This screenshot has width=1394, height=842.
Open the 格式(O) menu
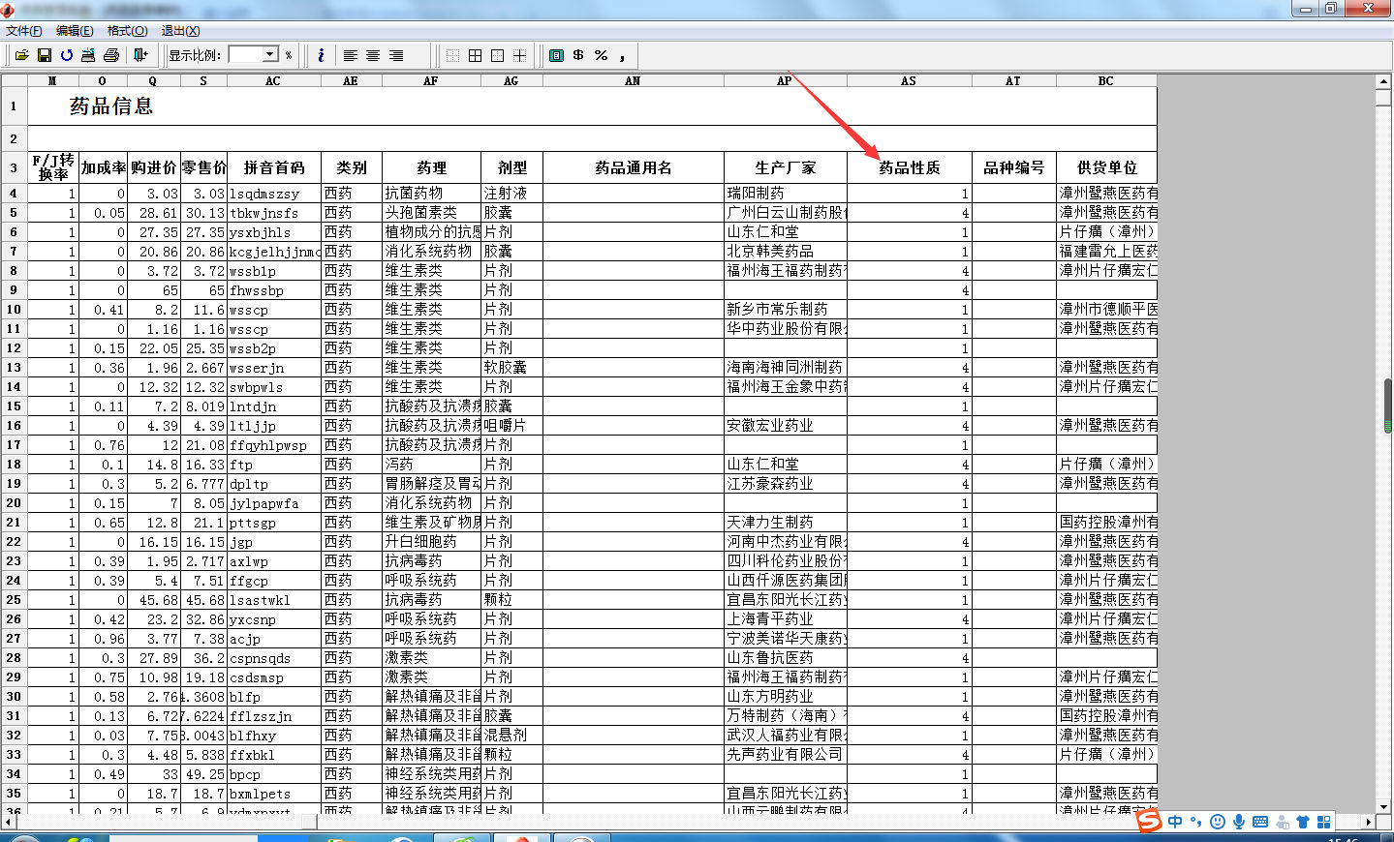point(128,31)
